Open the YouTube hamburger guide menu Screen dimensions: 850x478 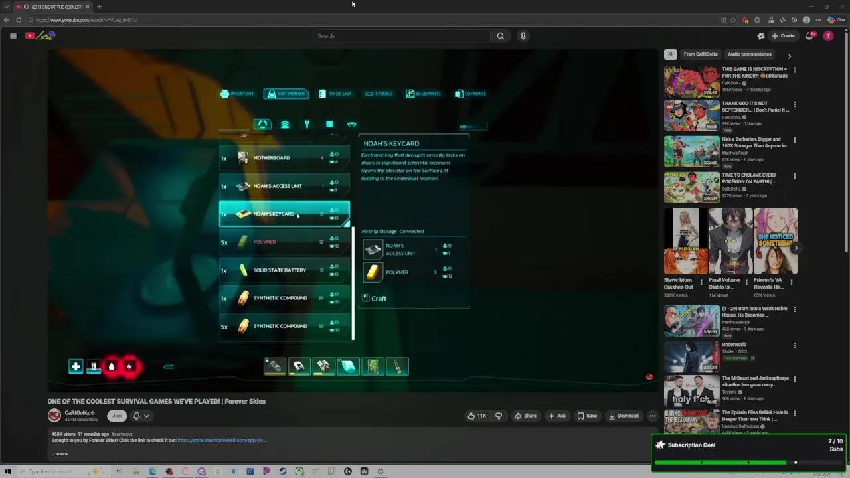coord(13,36)
